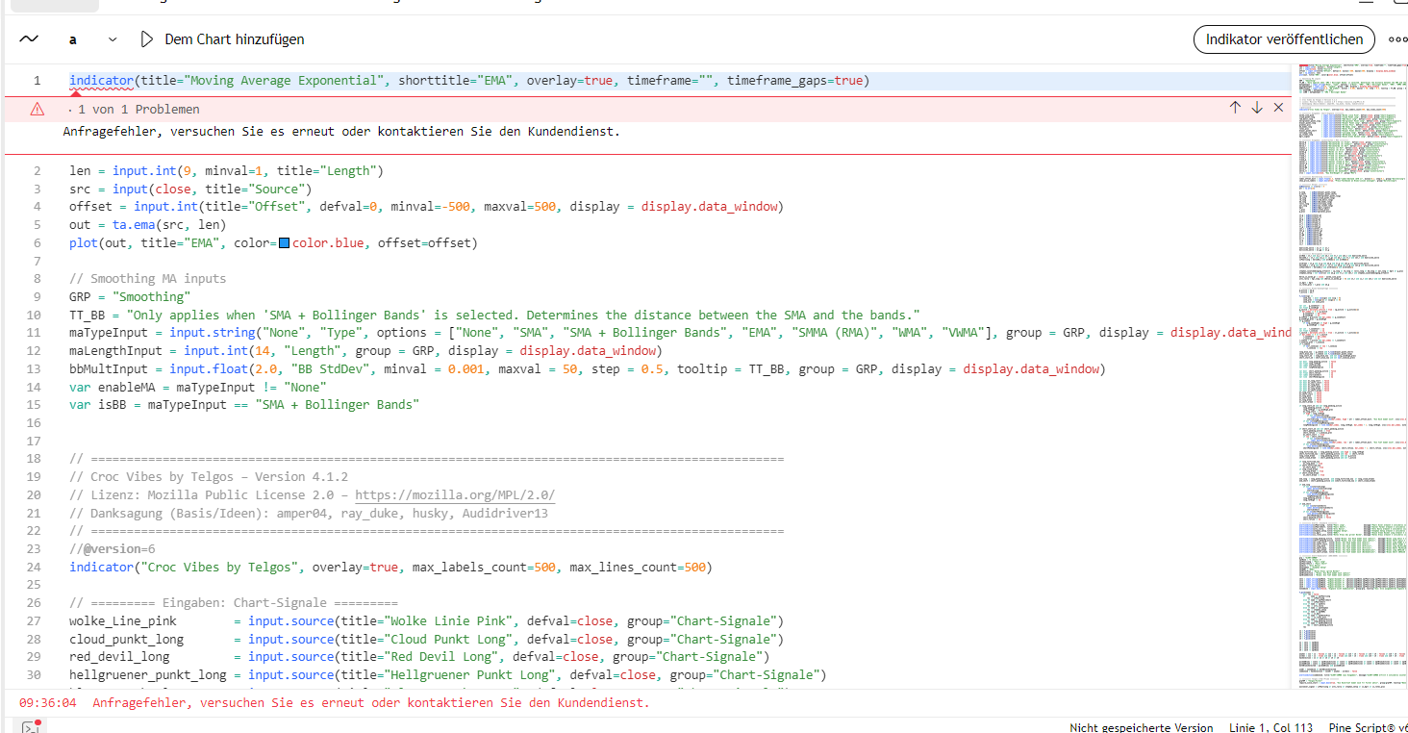
Task: Click the indicator script type icon
Action: click(x=29, y=39)
